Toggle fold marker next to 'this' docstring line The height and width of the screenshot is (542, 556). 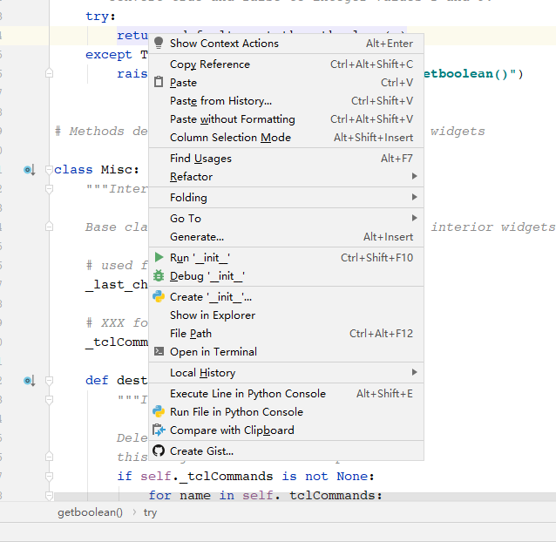(50, 457)
